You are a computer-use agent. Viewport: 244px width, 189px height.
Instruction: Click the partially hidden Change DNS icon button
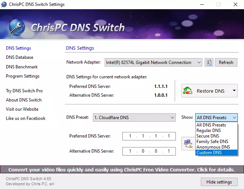(x=188, y=143)
